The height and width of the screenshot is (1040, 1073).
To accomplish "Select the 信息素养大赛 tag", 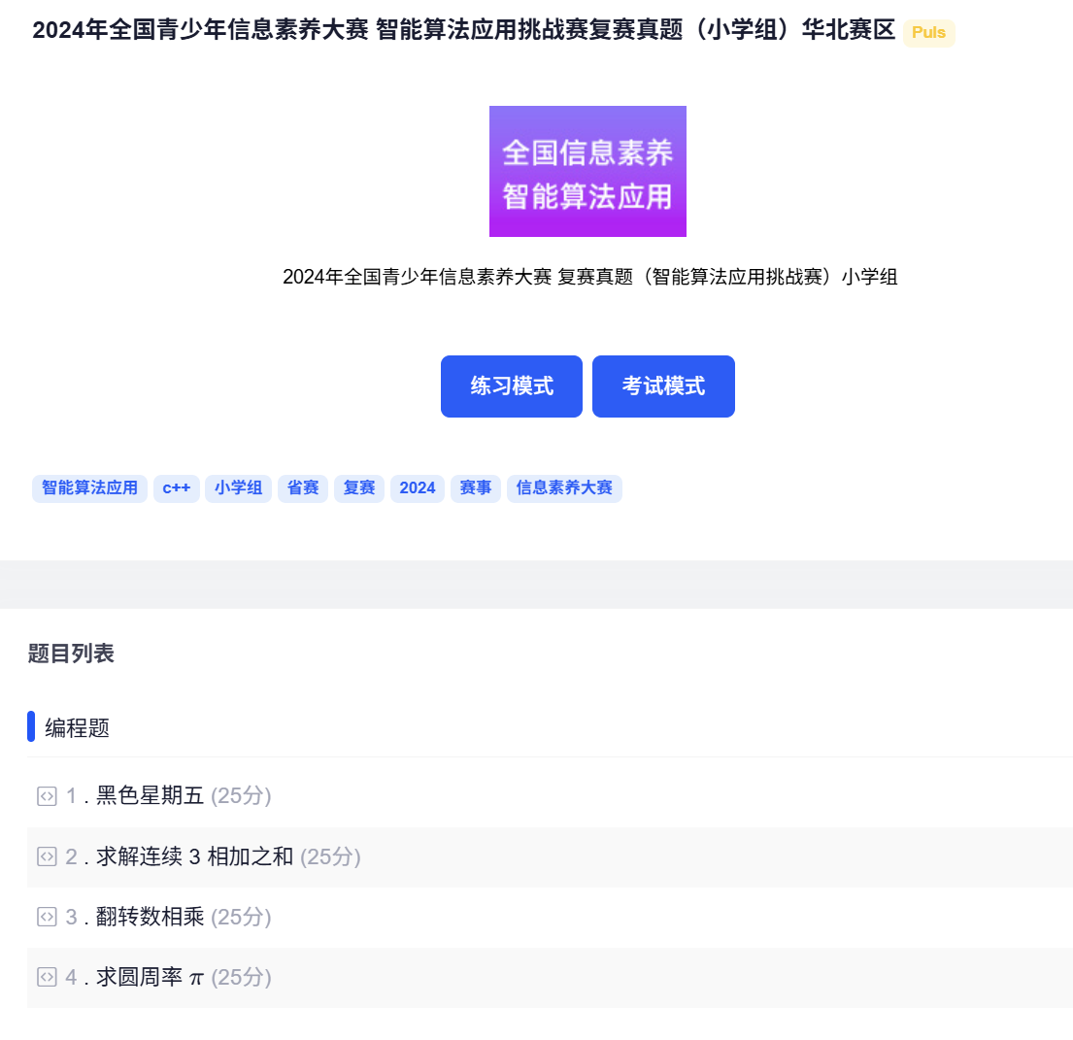I will (564, 487).
